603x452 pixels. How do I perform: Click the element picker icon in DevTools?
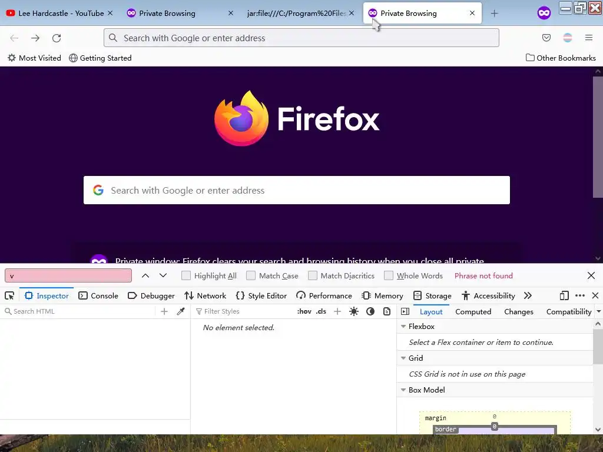pyautogui.click(x=9, y=295)
